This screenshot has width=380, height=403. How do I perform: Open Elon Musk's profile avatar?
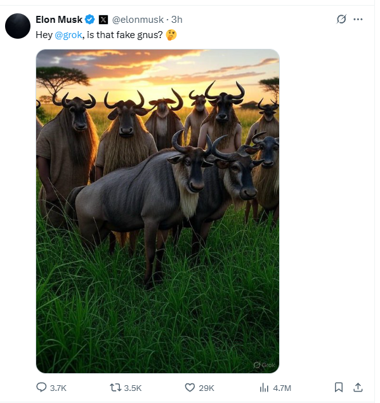point(18,26)
